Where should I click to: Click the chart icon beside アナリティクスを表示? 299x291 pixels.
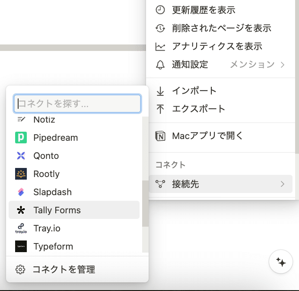pyautogui.click(x=160, y=47)
